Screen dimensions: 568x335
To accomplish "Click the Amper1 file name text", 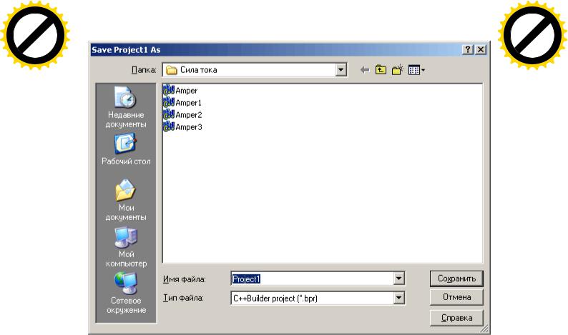I will click(x=188, y=103).
